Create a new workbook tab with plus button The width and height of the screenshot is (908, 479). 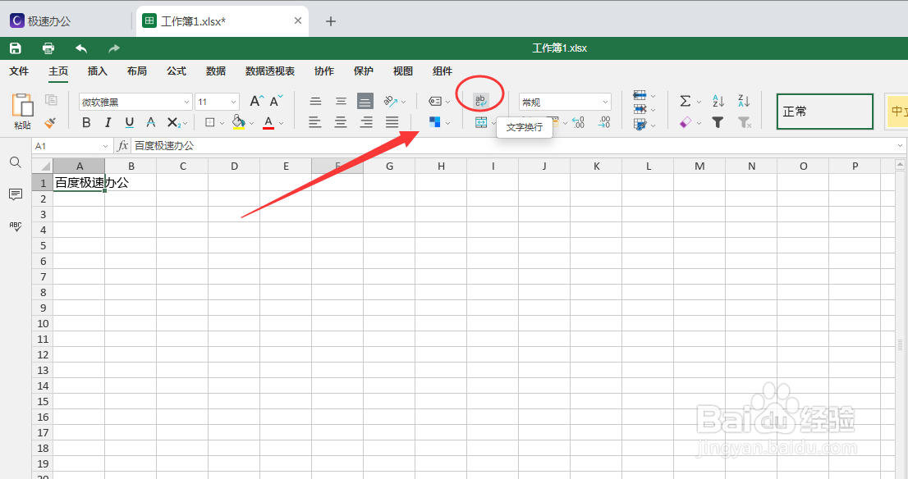point(331,21)
